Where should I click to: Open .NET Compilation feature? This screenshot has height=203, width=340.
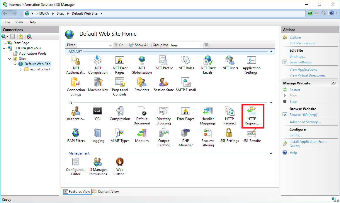(98, 65)
